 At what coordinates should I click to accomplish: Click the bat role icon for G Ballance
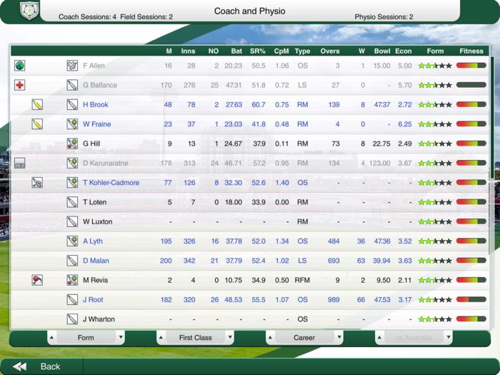point(72,85)
